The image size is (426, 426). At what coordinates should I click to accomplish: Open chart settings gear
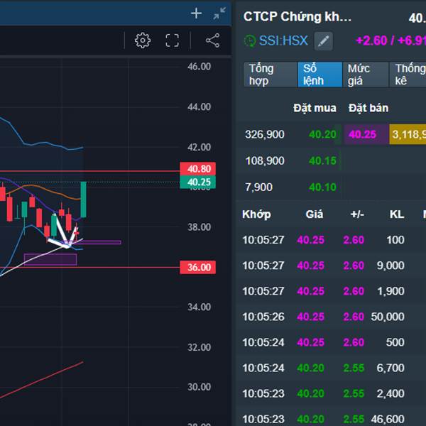[x=143, y=40]
